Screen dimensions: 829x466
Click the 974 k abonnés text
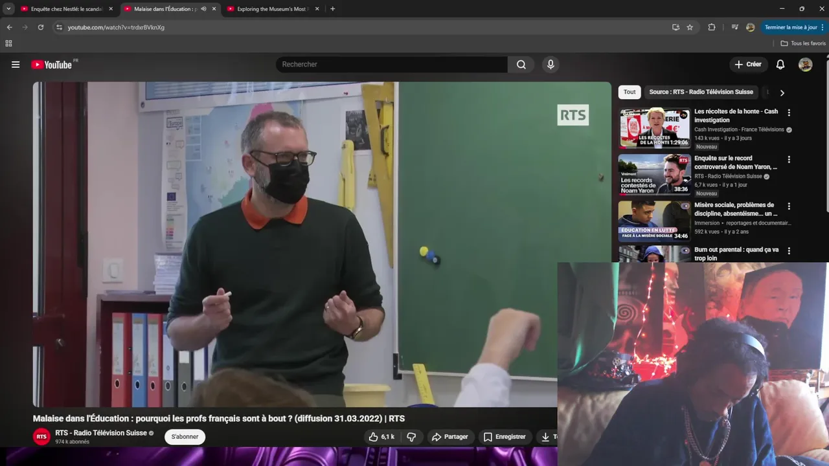tap(72, 442)
